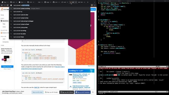Viewport: 169px width, 95px height.
Task: Click the 'src/main.rs' status line in the editor
Action: point(133,67)
